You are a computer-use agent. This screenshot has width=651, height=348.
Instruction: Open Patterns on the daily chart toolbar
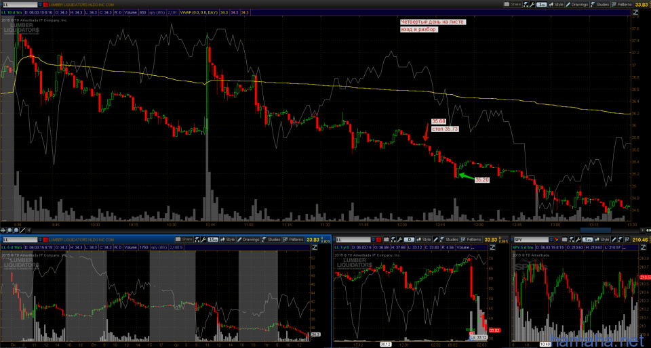pos(472,240)
